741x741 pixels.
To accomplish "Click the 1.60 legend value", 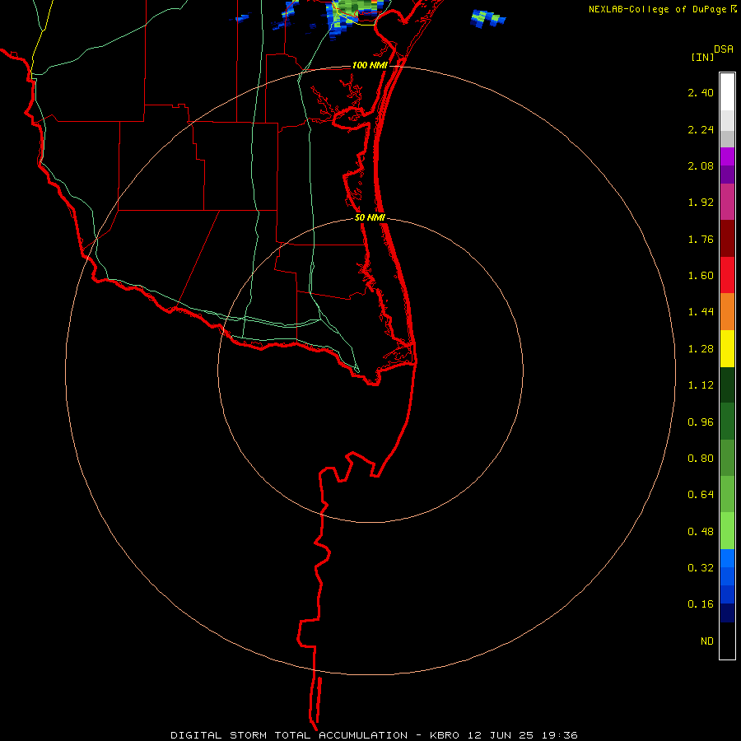I will point(701,276).
